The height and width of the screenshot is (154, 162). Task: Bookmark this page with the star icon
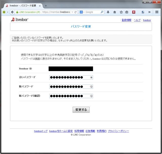[121, 12]
